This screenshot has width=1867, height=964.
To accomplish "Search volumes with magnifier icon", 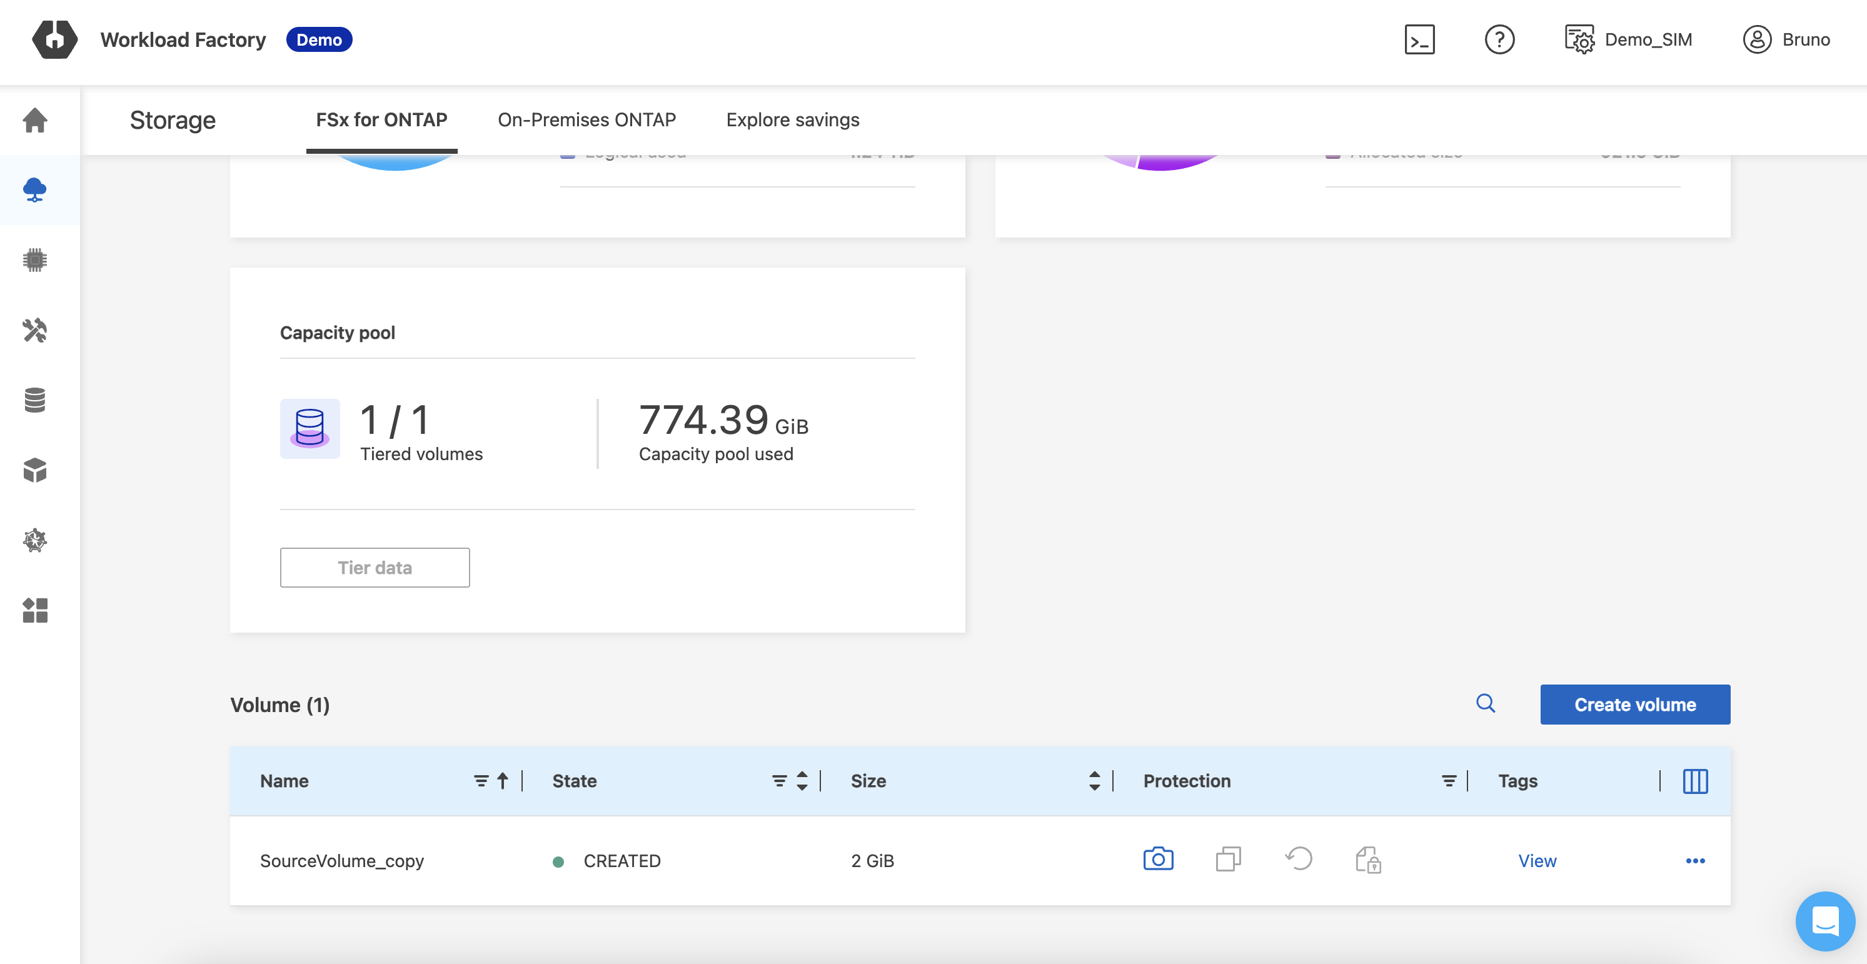I will point(1485,703).
